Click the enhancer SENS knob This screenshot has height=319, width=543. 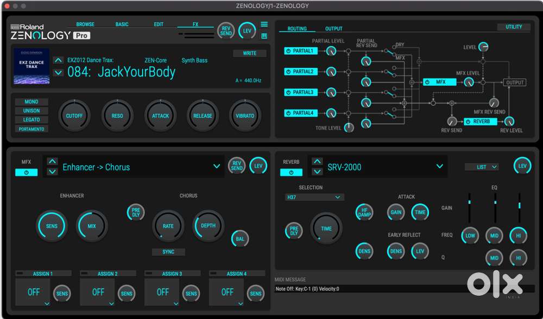tap(52, 226)
